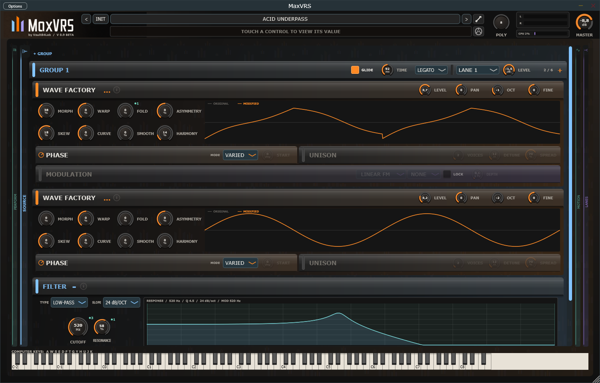Open the filter Slope 24 dB/OCT dropdown
This screenshot has width=600, height=383.
click(x=121, y=302)
